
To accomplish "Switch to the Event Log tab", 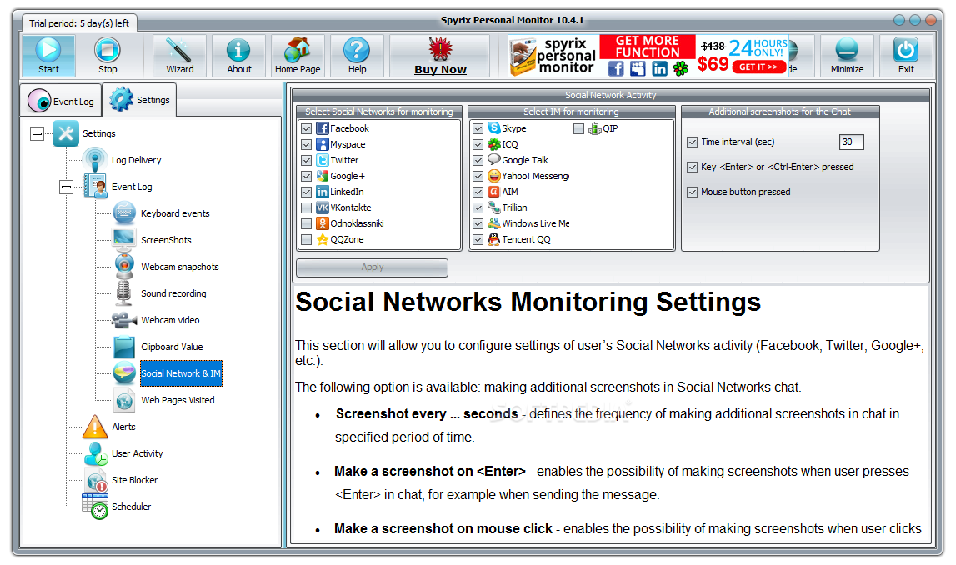I will [61, 101].
